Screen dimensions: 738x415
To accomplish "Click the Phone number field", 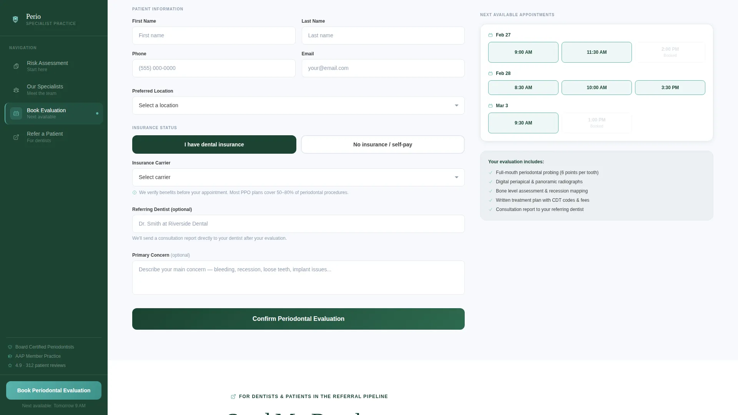I will (214, 68).
